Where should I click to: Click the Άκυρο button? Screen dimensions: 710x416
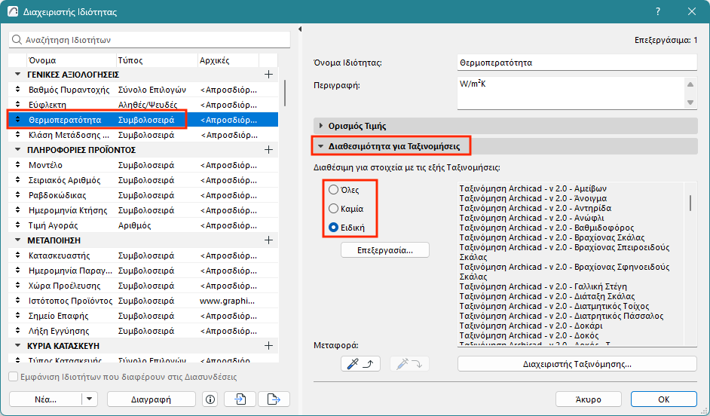pos(588,399)
